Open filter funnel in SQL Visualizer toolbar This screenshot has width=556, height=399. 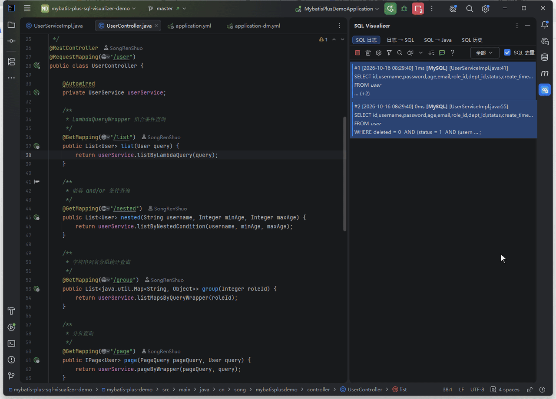tap(389, 53)
